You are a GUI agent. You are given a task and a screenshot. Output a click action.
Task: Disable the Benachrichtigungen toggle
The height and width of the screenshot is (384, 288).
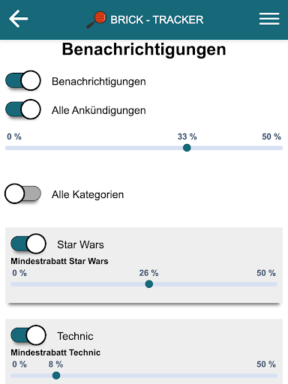[23, 80]
